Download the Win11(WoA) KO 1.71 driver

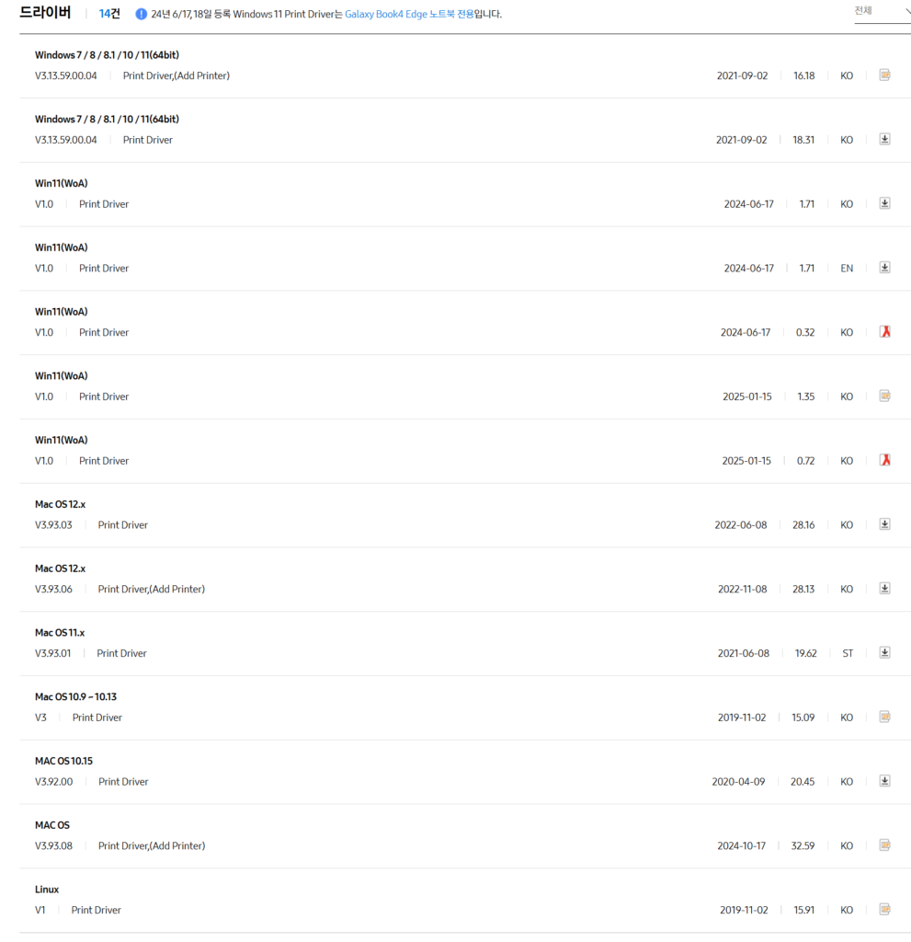pos(884,203)
